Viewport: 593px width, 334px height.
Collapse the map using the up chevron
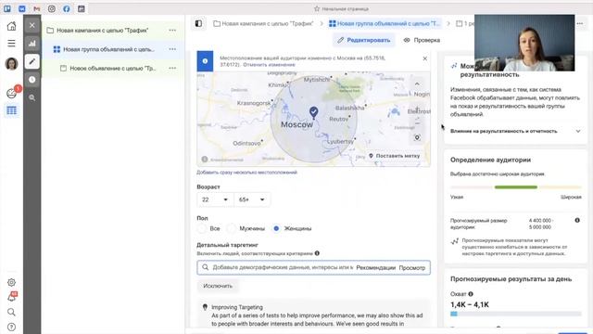tap(417, 84)
